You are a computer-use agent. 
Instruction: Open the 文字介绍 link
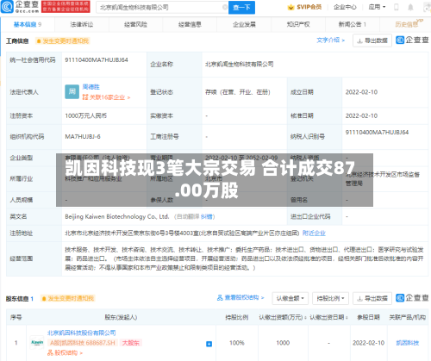point(330,40)
